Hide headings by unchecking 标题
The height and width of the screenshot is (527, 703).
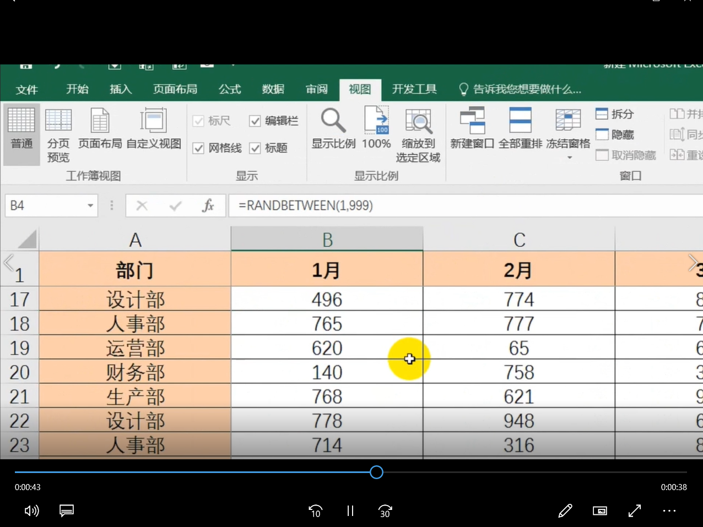(x=255, y=148)
